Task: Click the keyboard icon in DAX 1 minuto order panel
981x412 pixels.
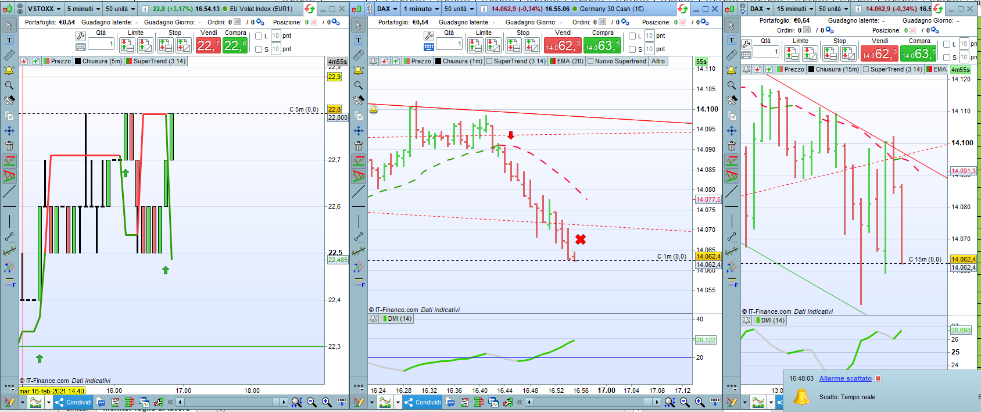Action: click(429, 46)
